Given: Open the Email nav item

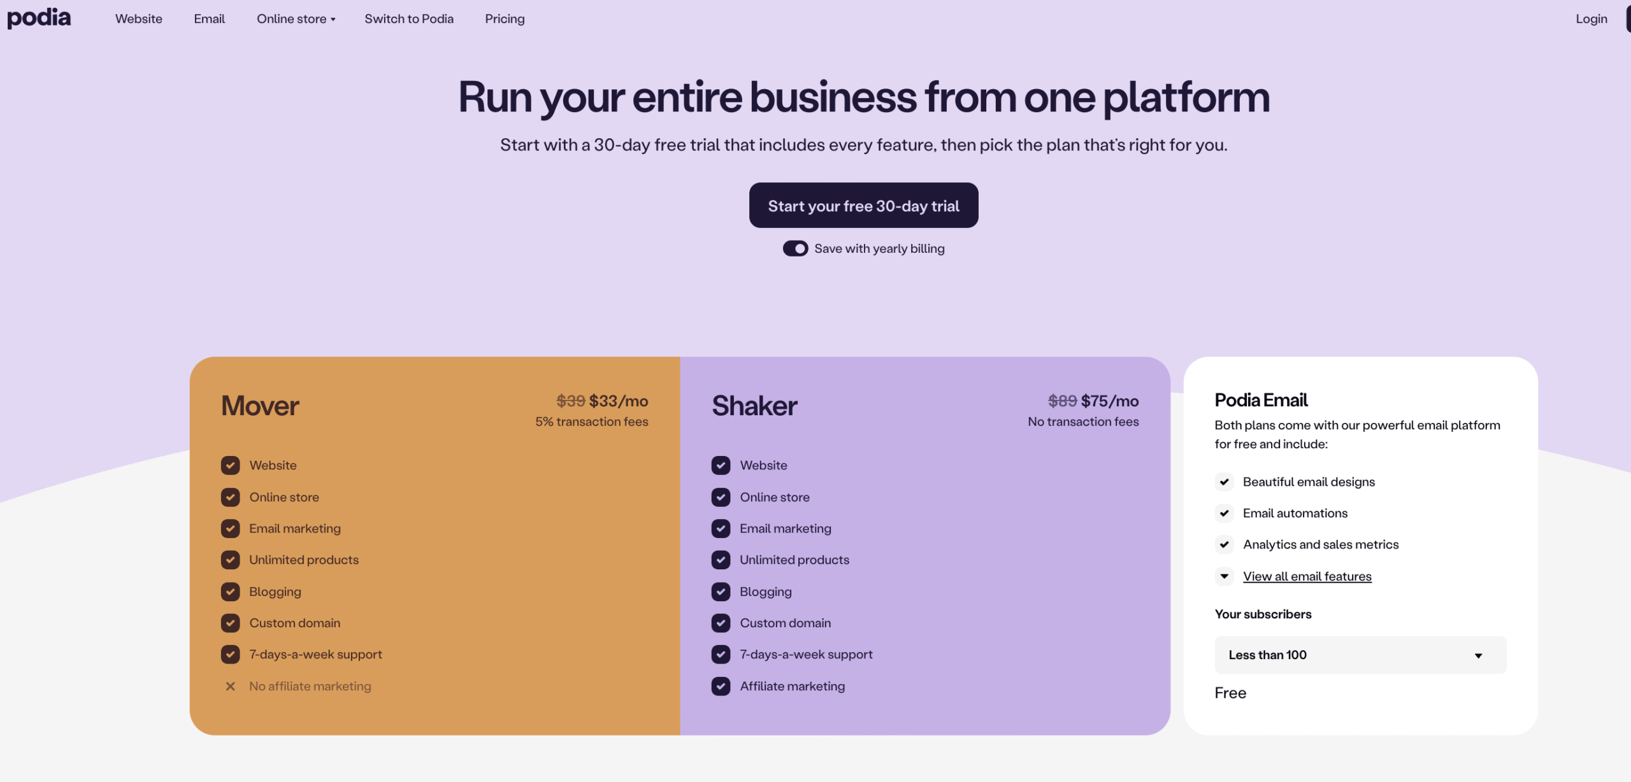Looking at the screenshot, I should pyautogui.click(x=209, y=19).
